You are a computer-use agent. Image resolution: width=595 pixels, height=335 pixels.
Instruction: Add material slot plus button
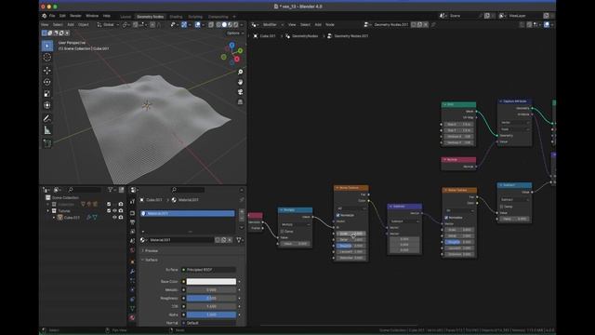click(242, 211)
